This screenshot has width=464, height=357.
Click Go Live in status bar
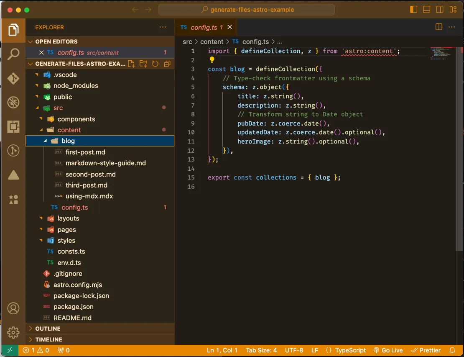pyautogui.click(x=388, y=350)
